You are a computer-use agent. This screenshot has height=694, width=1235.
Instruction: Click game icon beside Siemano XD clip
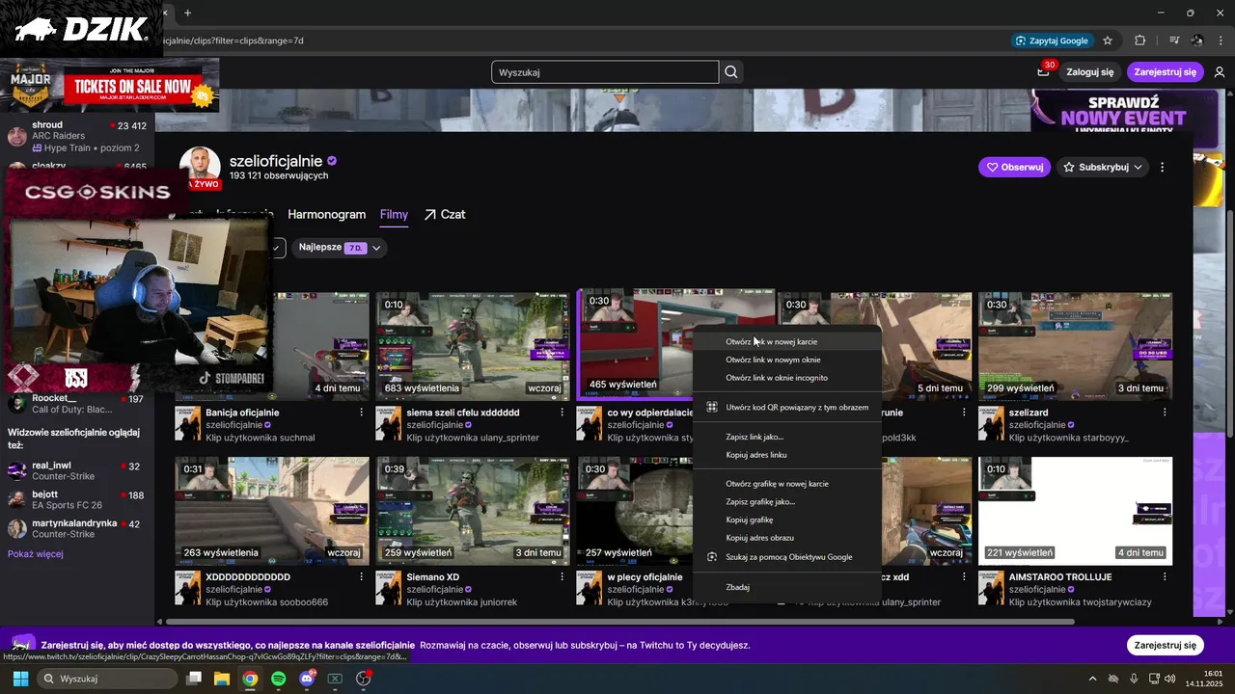point(389,587)
